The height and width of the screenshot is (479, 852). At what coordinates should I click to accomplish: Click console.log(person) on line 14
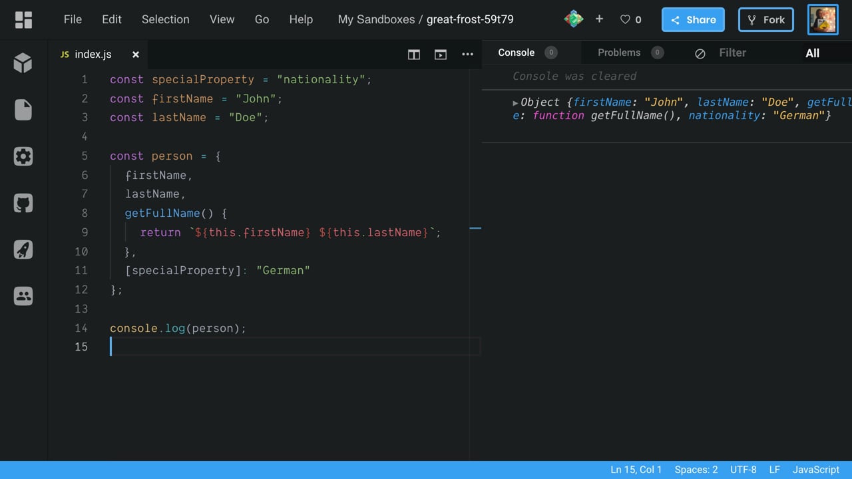coord(178,328)
